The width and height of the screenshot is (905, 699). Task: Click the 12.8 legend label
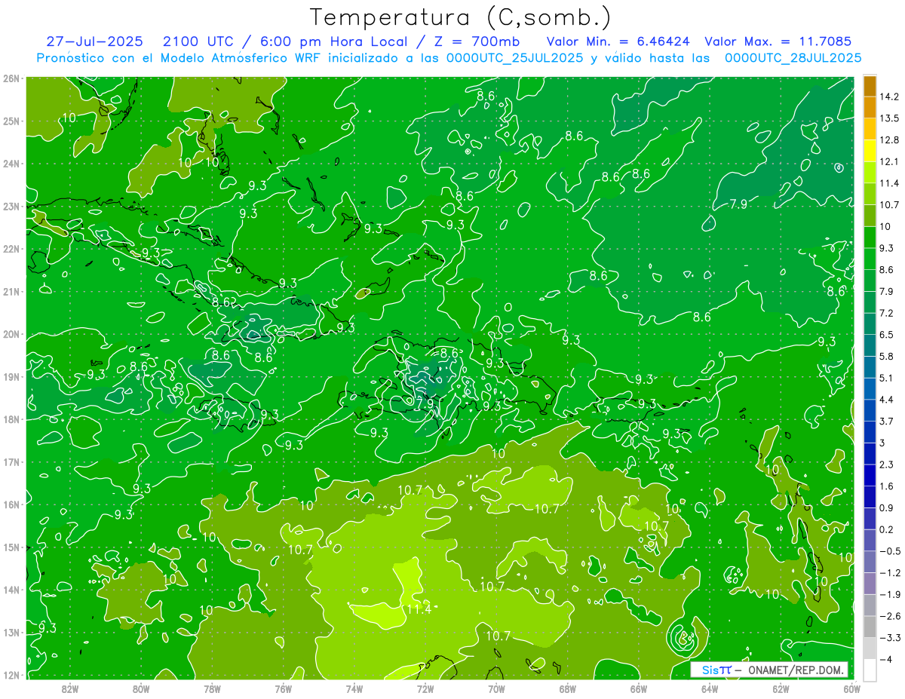889,140
